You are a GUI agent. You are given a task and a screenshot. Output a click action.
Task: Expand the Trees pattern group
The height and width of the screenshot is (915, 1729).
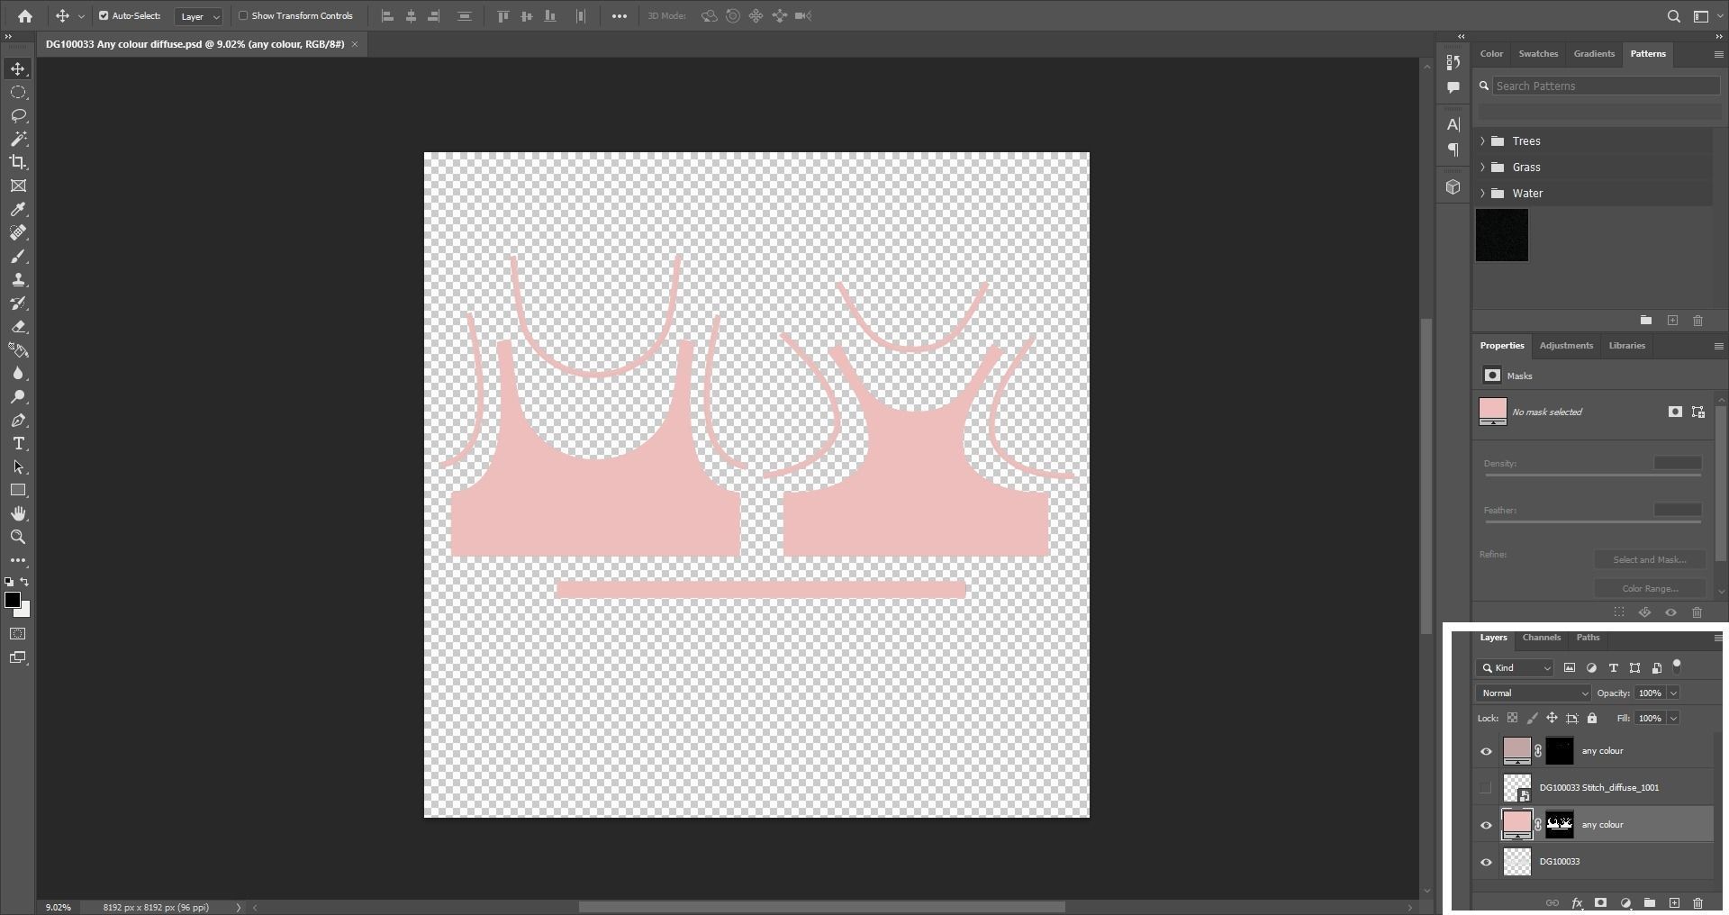(x=1482, y=140)
